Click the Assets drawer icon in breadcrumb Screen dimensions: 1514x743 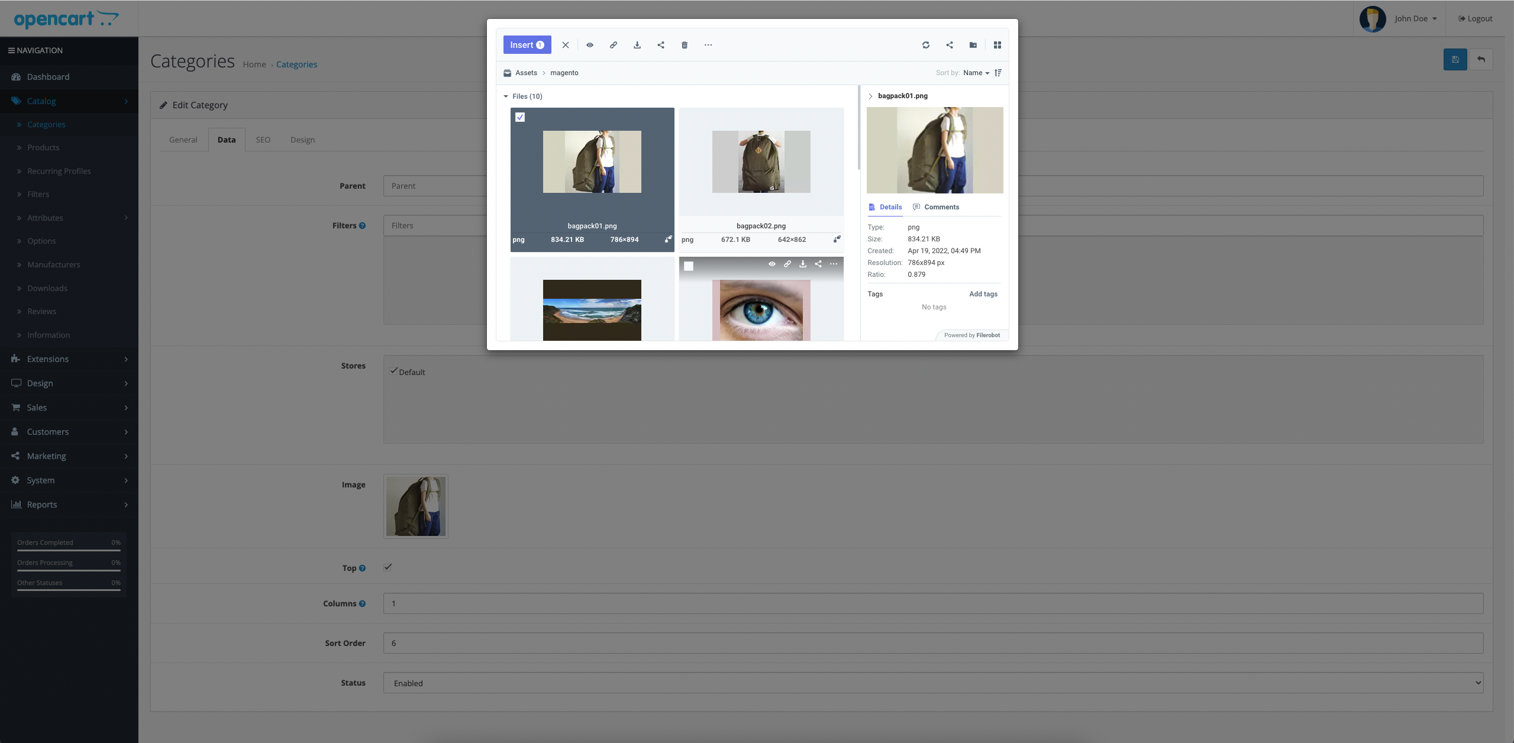click(507, 73)
